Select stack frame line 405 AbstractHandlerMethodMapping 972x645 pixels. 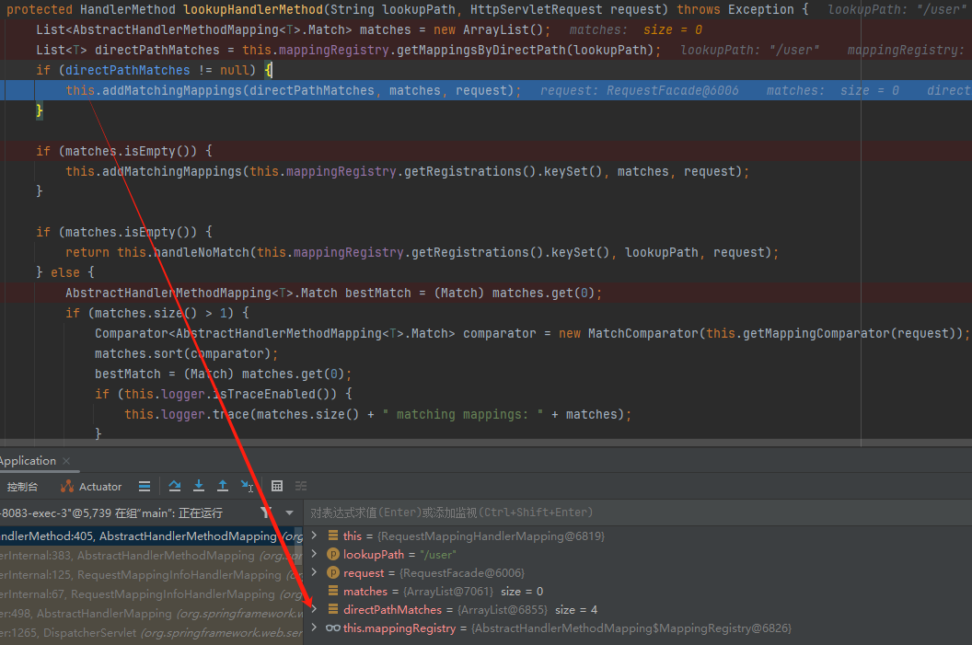pyautogui.click(x=149, y=536)
